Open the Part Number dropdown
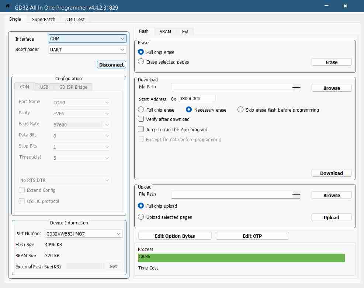 [83, 234]
